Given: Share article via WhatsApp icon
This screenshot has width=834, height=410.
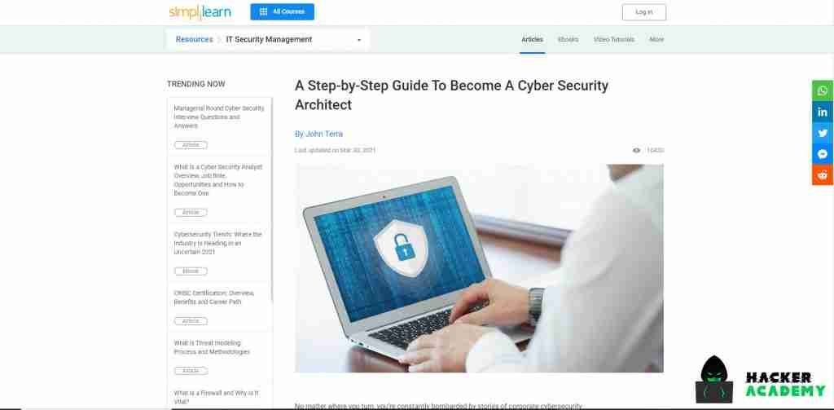Looking at the screenshot, I should (x=823, y=90).
